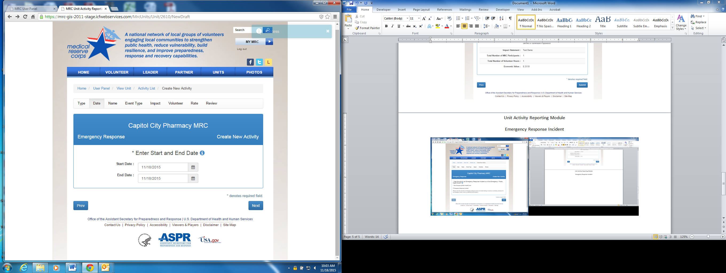Shrink the font size in Word
This screenshot has width=726, height=273.
click(x=430, y=19)
